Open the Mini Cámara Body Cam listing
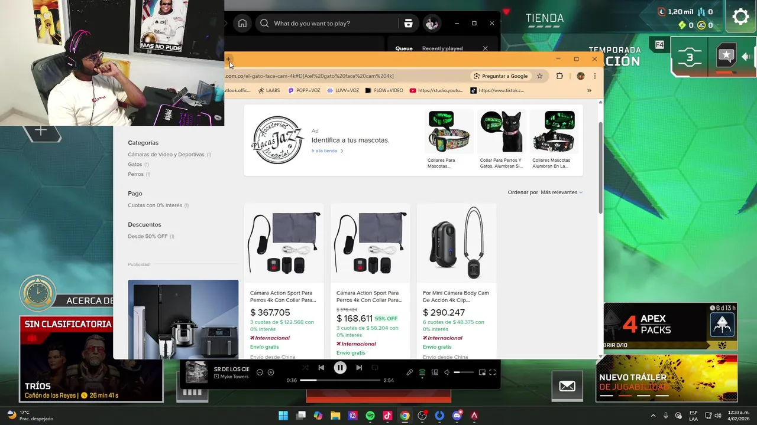The image size is (757, 425). pos(457,282)
